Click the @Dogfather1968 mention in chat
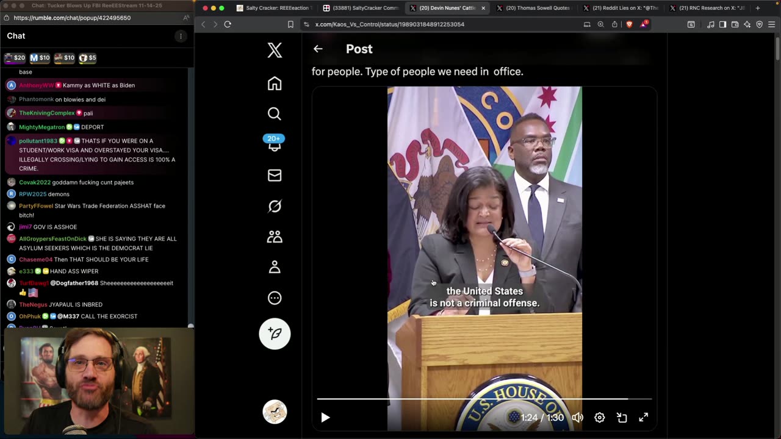 tap(74, 283)
